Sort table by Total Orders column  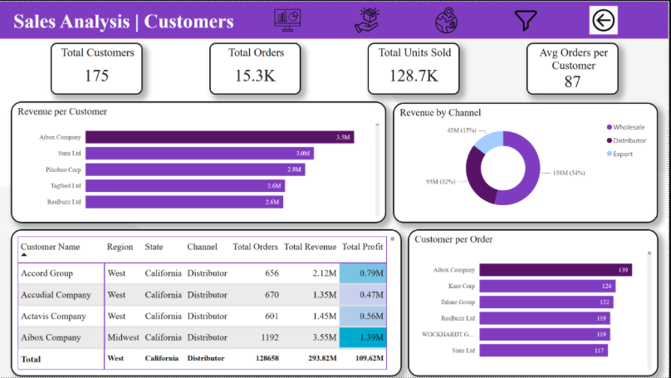point(255,247)
